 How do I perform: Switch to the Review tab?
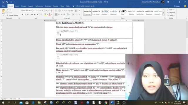pyautogui.click(x=56, y=6)
